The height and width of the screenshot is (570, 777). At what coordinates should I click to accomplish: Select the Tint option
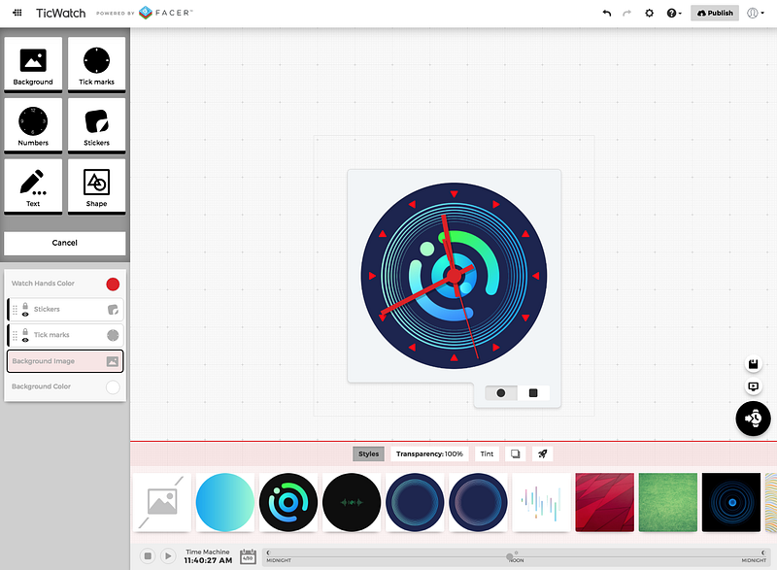487,453
